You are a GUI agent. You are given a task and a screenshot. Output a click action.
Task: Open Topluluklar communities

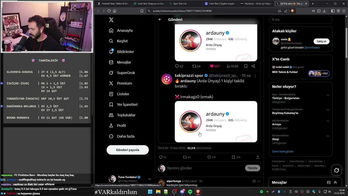[x=122, y=115]
